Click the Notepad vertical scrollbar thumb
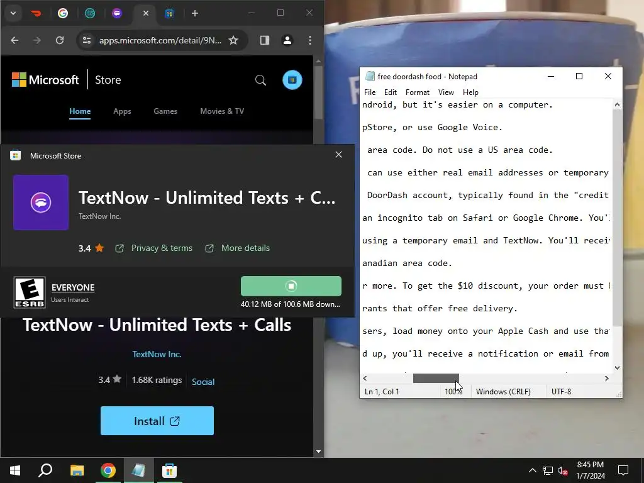This screenshot has width=644, height=483. (x=617, y=218)
